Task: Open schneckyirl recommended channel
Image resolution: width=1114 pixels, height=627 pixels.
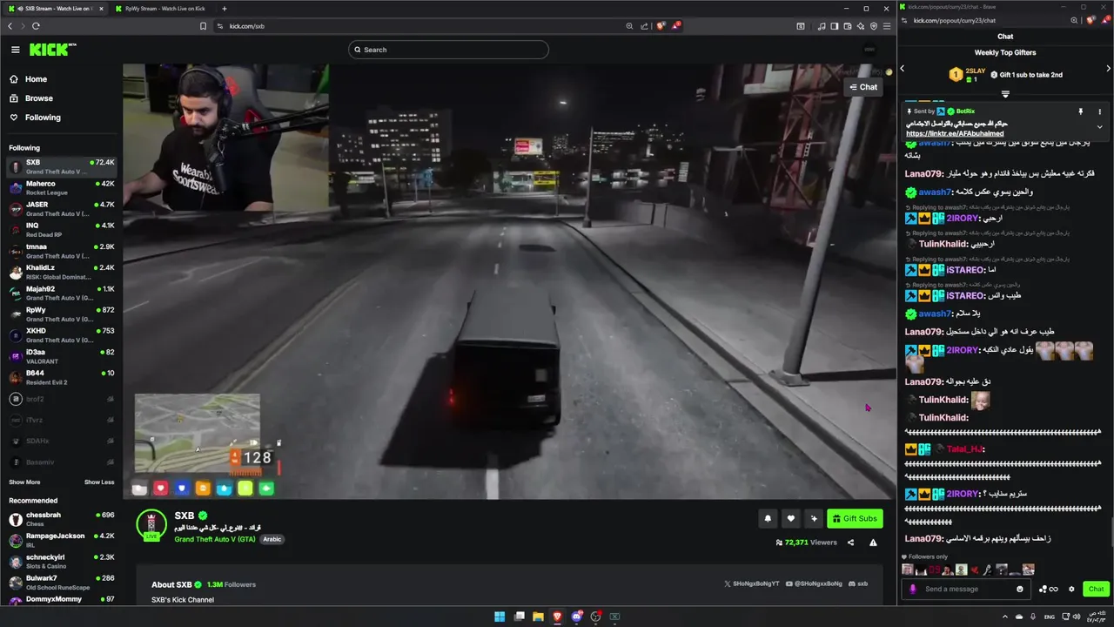Action: 61,561
